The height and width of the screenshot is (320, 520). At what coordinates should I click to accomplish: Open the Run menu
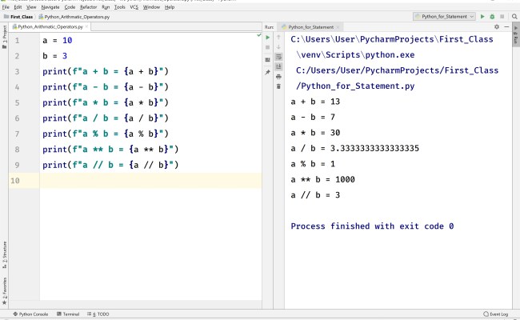tap(106, 7)
